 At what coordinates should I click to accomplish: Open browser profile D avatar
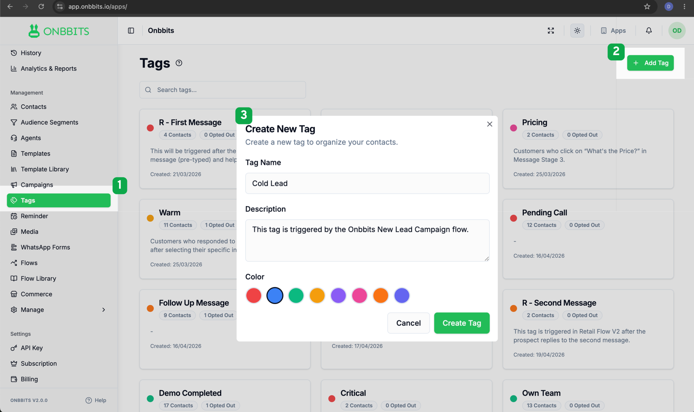click(x=669, y=7)
